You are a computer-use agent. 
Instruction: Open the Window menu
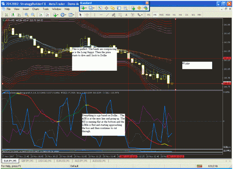click(x=57, y=9)
